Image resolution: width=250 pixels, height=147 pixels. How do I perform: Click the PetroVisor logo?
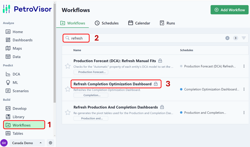click(x=27, y=9)
